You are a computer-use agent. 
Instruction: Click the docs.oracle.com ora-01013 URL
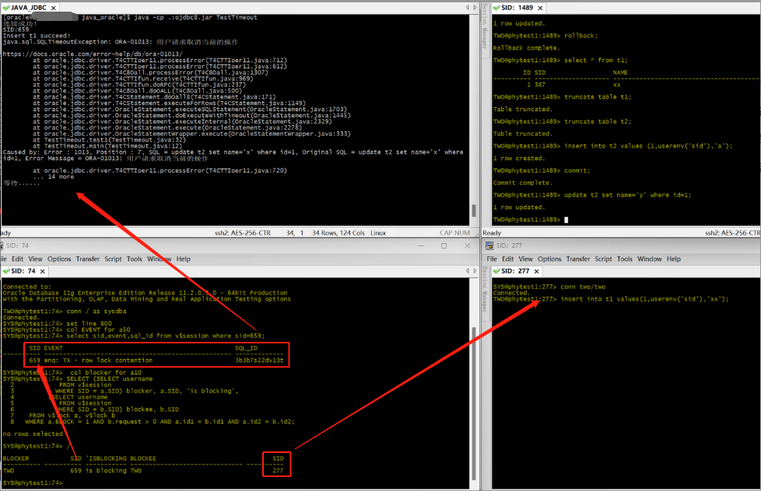pos(93,54)
